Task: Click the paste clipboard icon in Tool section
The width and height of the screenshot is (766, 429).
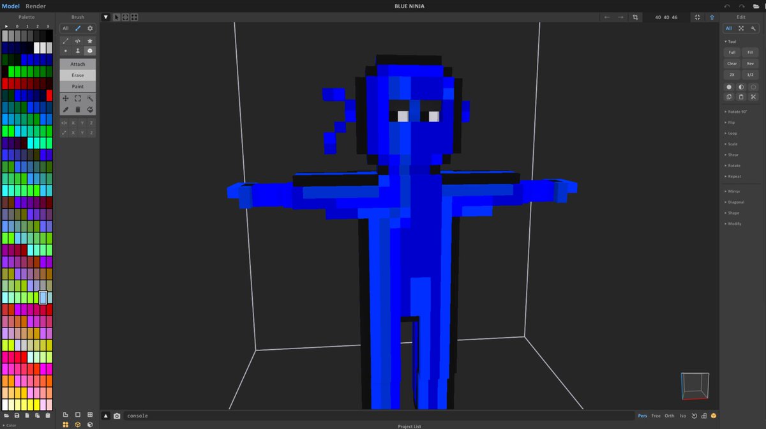Action: tap(741, 97)
